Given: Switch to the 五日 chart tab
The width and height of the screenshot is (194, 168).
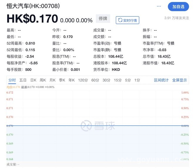Looking at the screenshot, I should pos(23,80).
